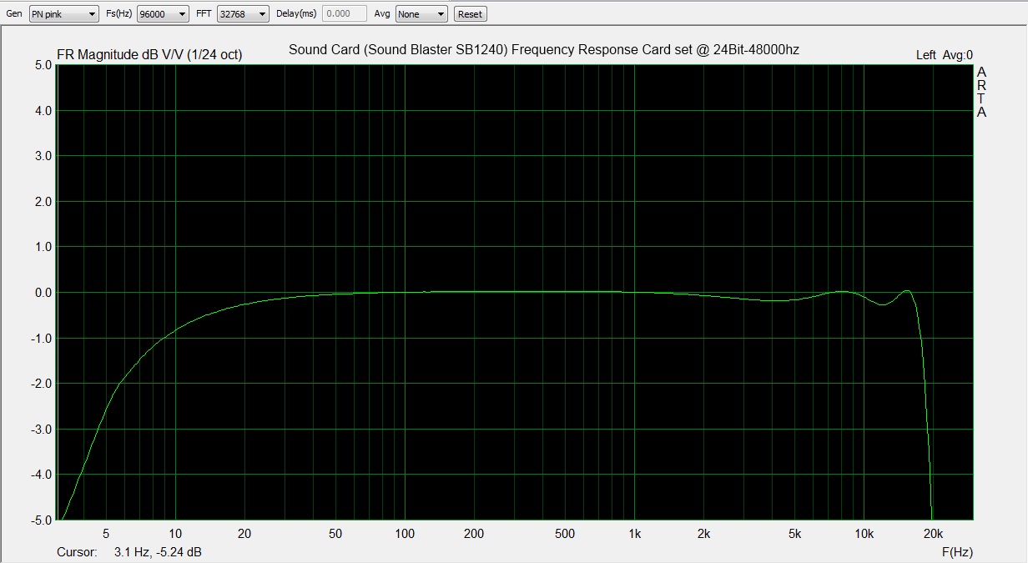Click the 1.0 y-axis value
The width and height of the screenshot is (1028, 563).
[43, 247]
